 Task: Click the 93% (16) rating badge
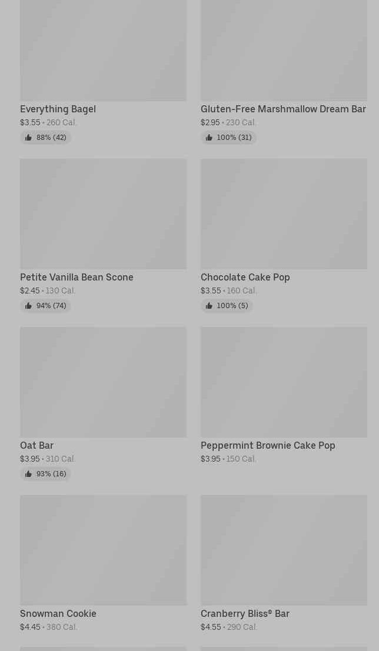[x=46, y=474]
